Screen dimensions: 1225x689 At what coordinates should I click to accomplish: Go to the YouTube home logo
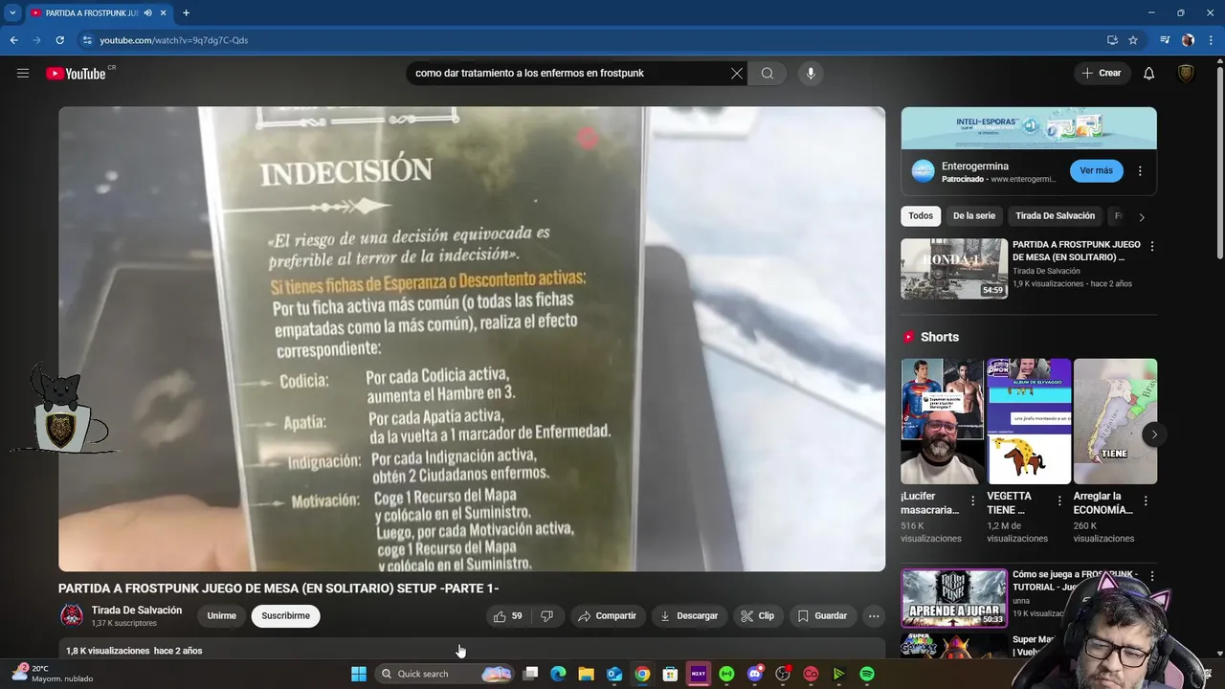point(76,74)
